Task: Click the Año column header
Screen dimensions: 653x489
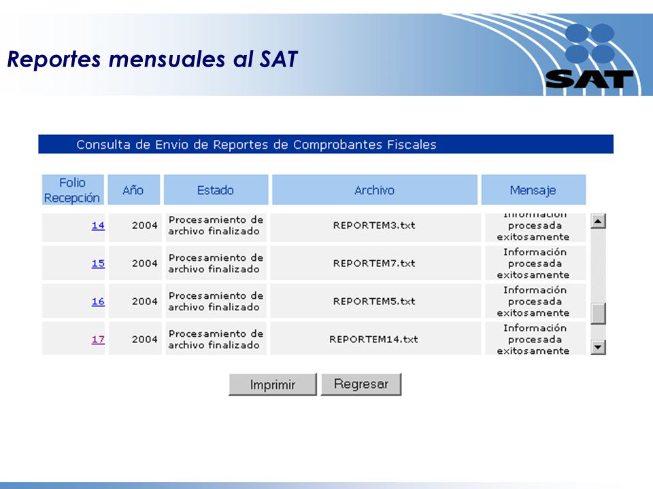Action: tap(134, 190)
